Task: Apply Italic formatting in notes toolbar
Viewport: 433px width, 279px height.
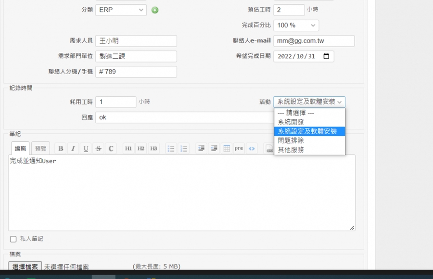Action: [x=73, y=149]
